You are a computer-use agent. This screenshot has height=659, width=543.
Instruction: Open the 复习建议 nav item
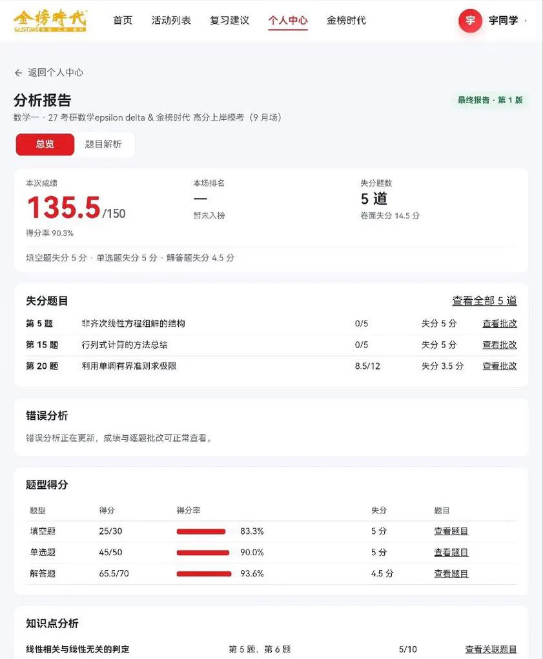pyautogui.click(x=229, y=20)
